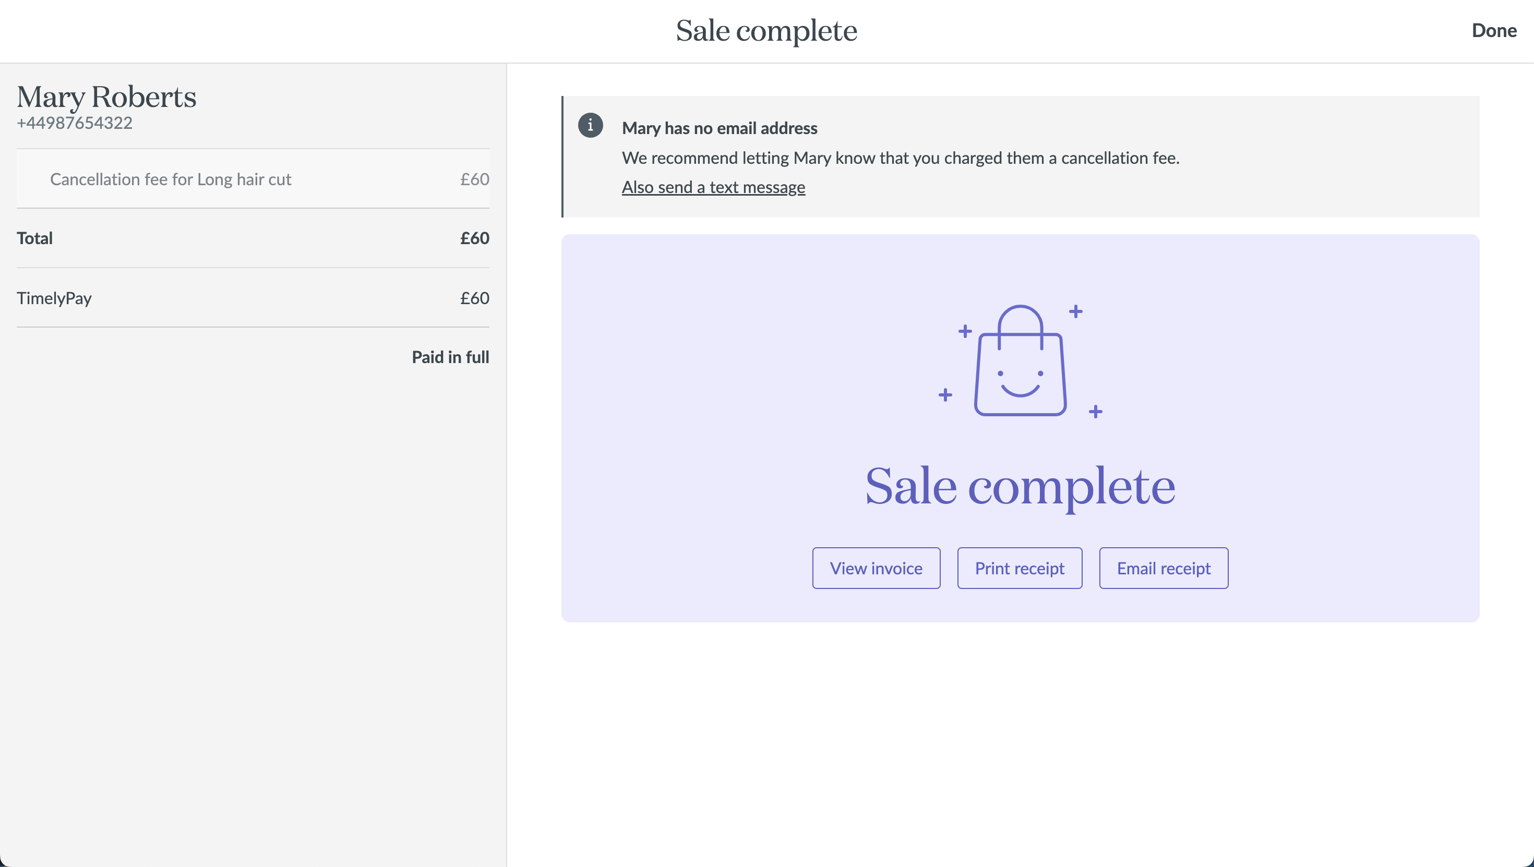Select the 'Cancellation fee for Long hair cut' line
The height and width of the screenshot is (867, 1534).
pos(170,179)
